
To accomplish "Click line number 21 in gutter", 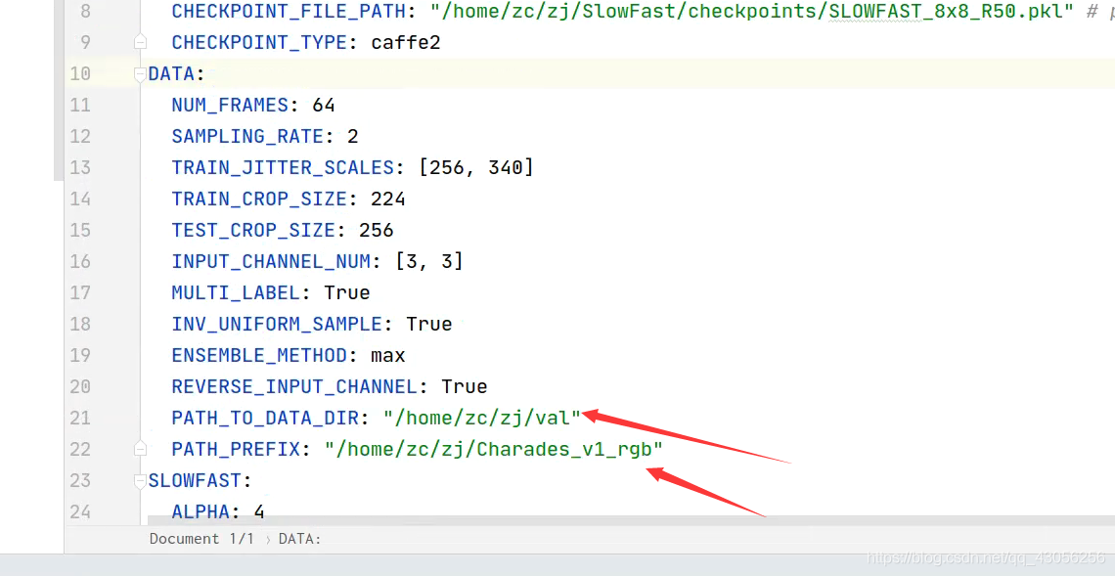I will point(80,419).
